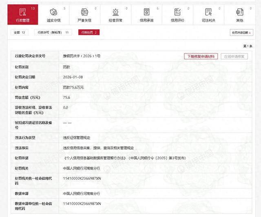This screenshot has height=217, width=261.
Task: Open the 处罚决定日期 sort dropdown
Action: point(241,33)
